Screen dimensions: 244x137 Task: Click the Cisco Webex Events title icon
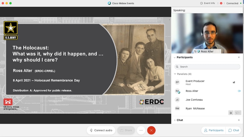109,3
